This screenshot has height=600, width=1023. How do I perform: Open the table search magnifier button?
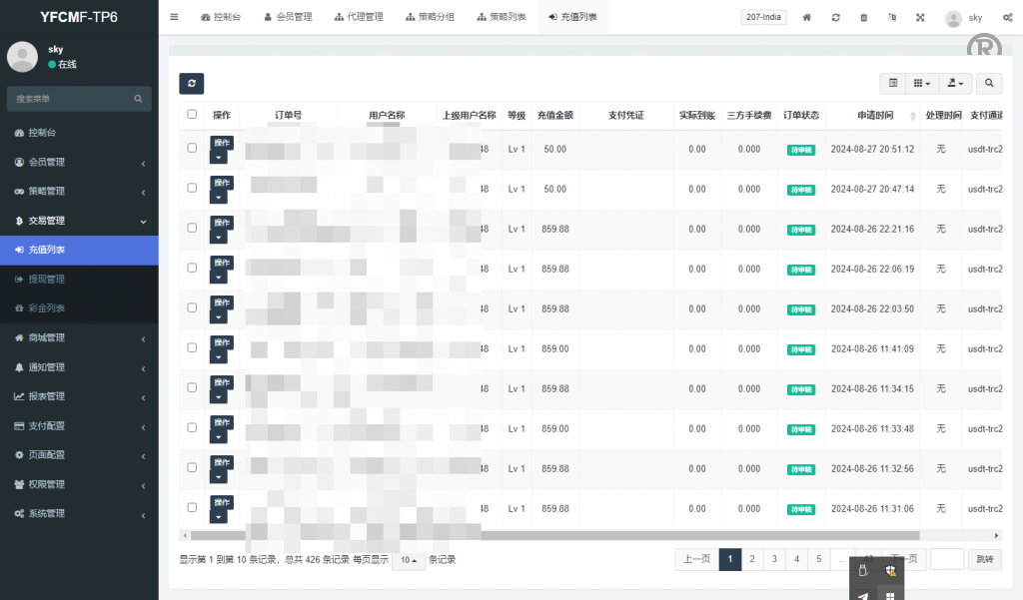coord(989,84)
